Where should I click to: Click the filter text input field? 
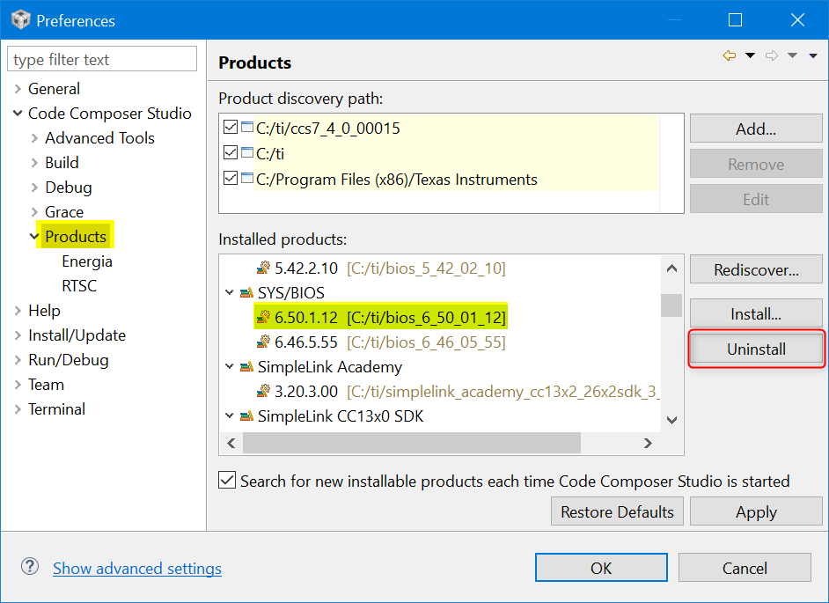(x=102, y=60)
